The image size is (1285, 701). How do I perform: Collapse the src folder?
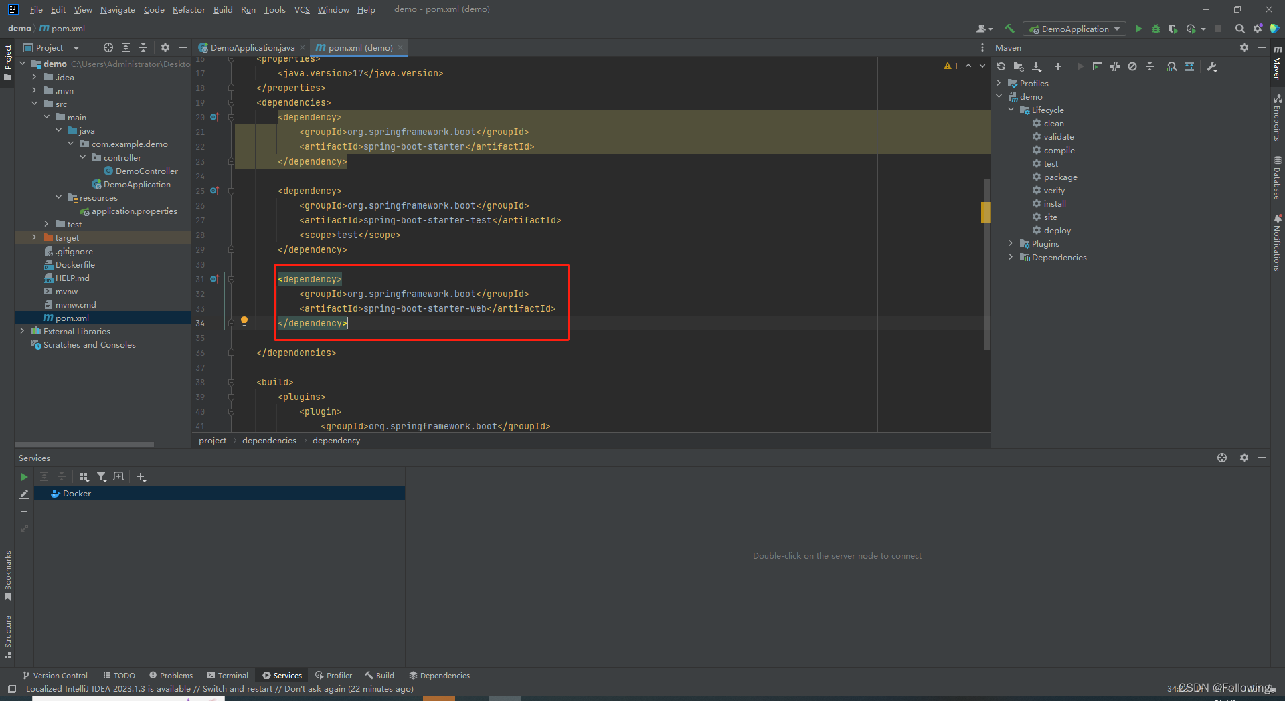point(34,104)
